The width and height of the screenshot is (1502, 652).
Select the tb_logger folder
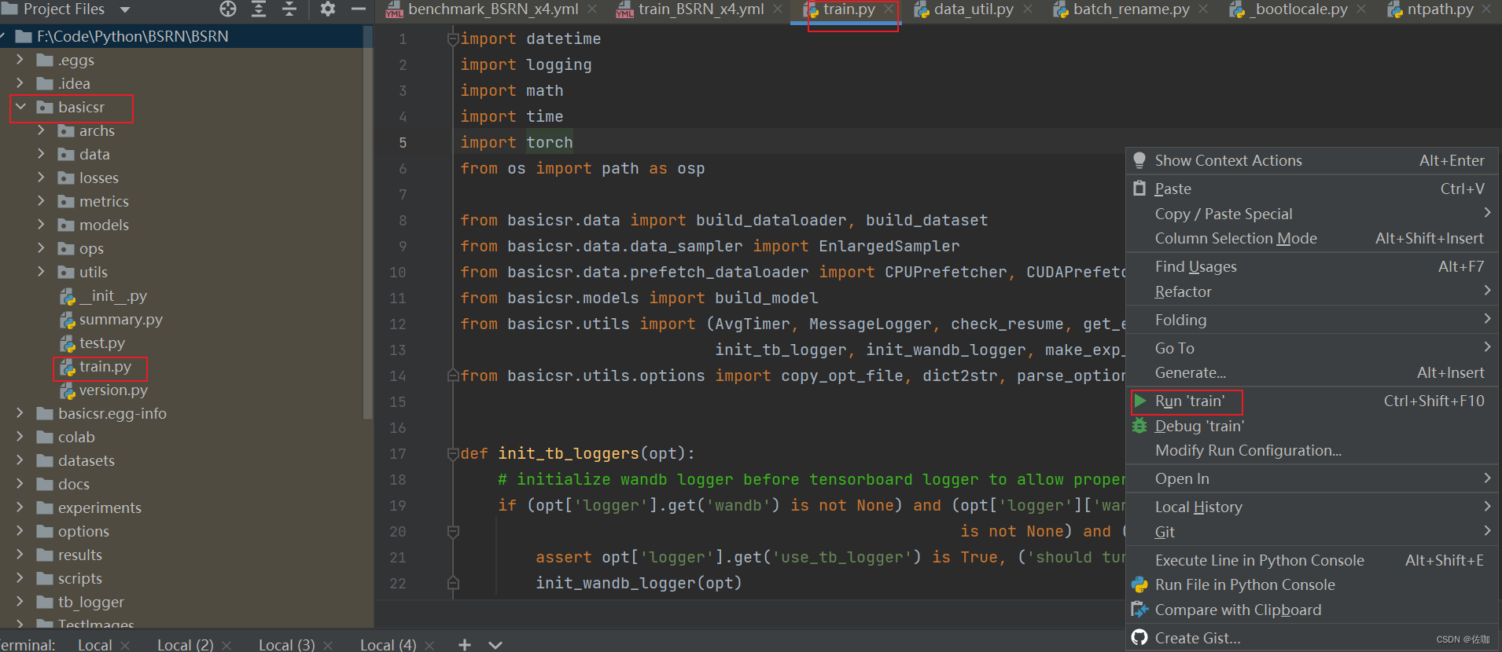pyautogui.click(x=90, y=603)
